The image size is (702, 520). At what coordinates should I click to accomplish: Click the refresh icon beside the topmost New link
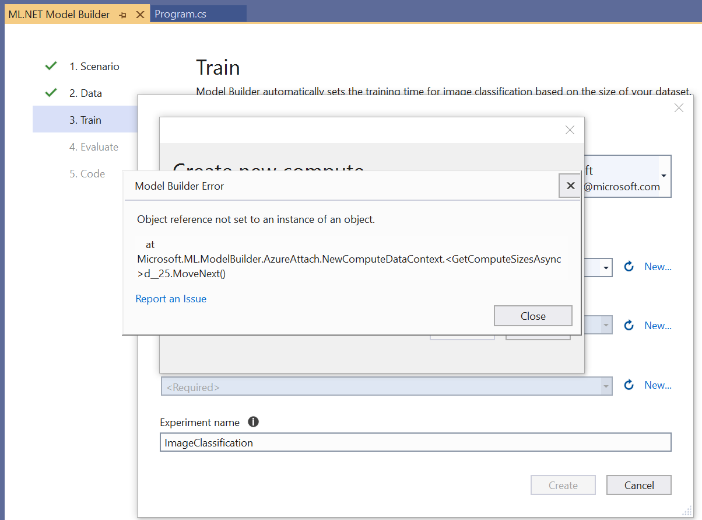click(x=629, y=267)
